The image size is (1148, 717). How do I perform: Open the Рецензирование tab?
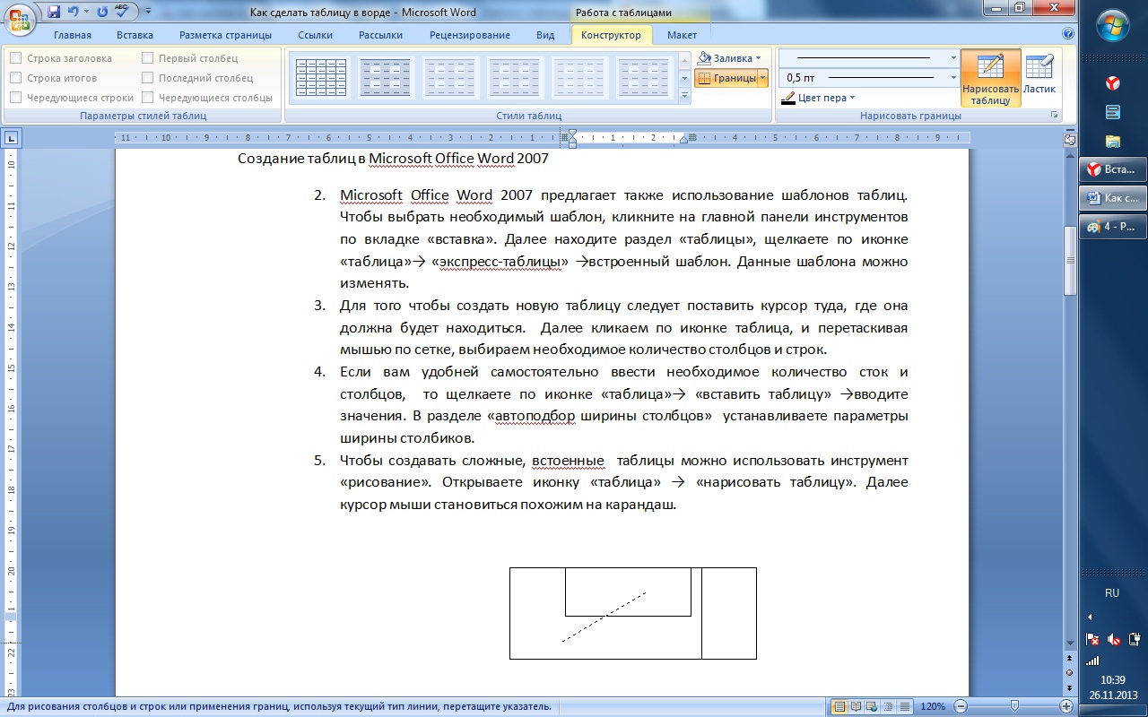coord(470,35)
